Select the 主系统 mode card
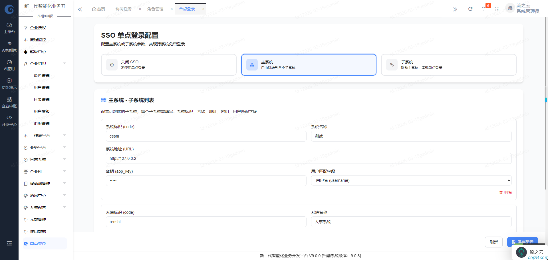This screenshot has height=260, width=548. click(x=309, y=65)
